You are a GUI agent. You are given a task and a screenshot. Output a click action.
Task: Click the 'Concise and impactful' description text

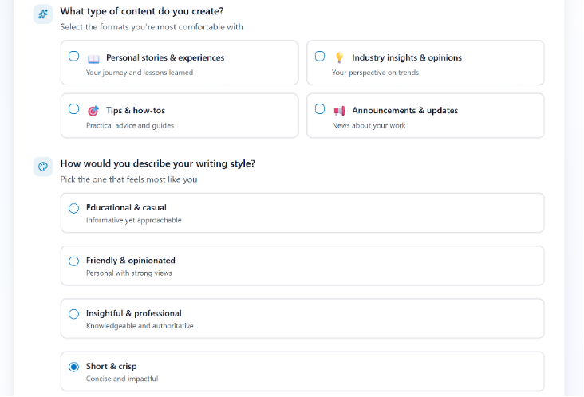click(x=122, y=379)
